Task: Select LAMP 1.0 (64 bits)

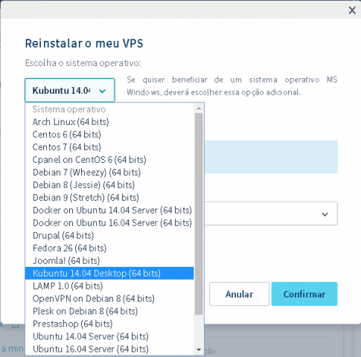Action: (x=109, y=286)
